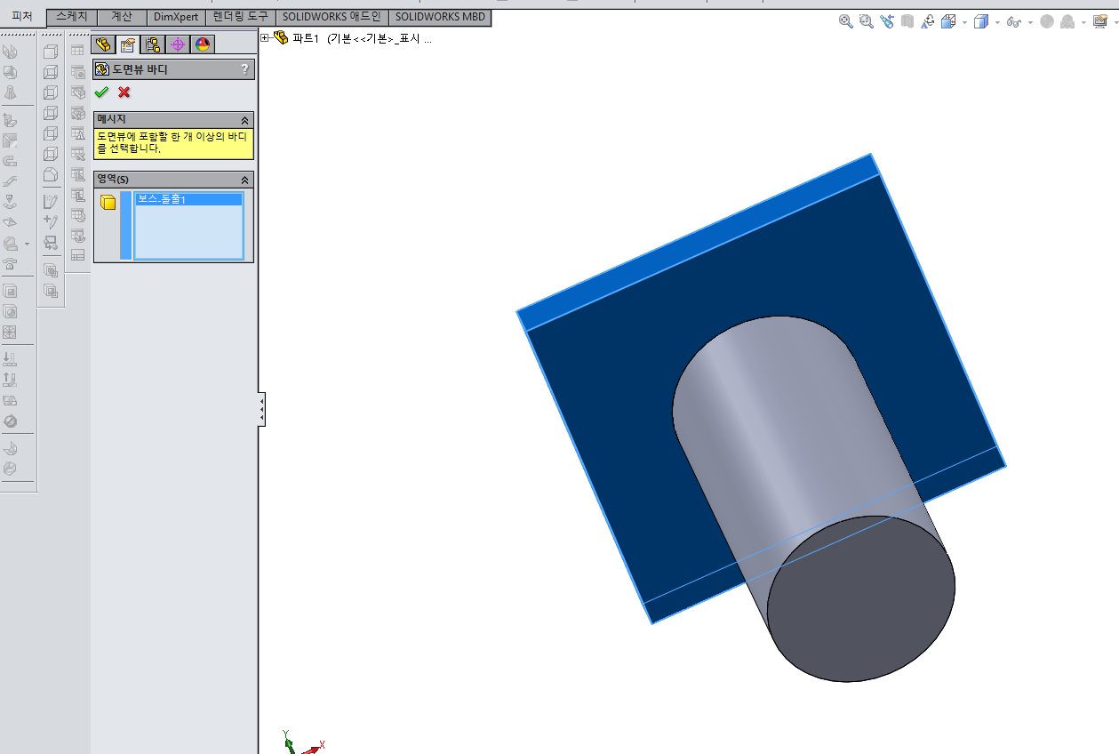Click the first cube view-orientation toolbar icon

tap(51, 52)
